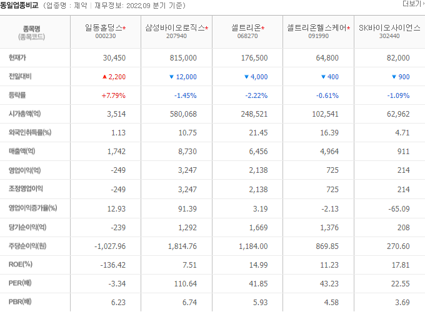Screen dimensions: 425x312
Task: Click the -65.09 growth rate value
Action: point(399,209)
